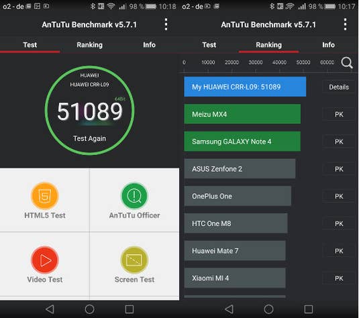Switch to Ranking tab on left screen
The height and width of the screenshot is (318, 359).
[x=89, y=45]
